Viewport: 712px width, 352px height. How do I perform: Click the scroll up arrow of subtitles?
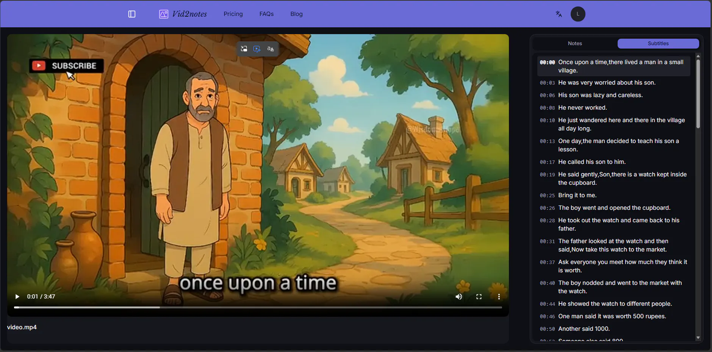698,56
